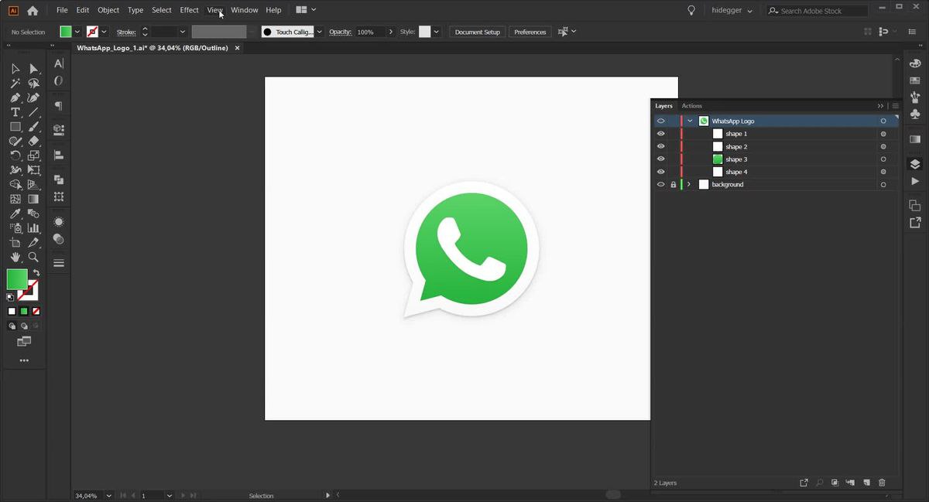Open the zoom level dropdown
The image size is (929, 502).
(108, 495)
